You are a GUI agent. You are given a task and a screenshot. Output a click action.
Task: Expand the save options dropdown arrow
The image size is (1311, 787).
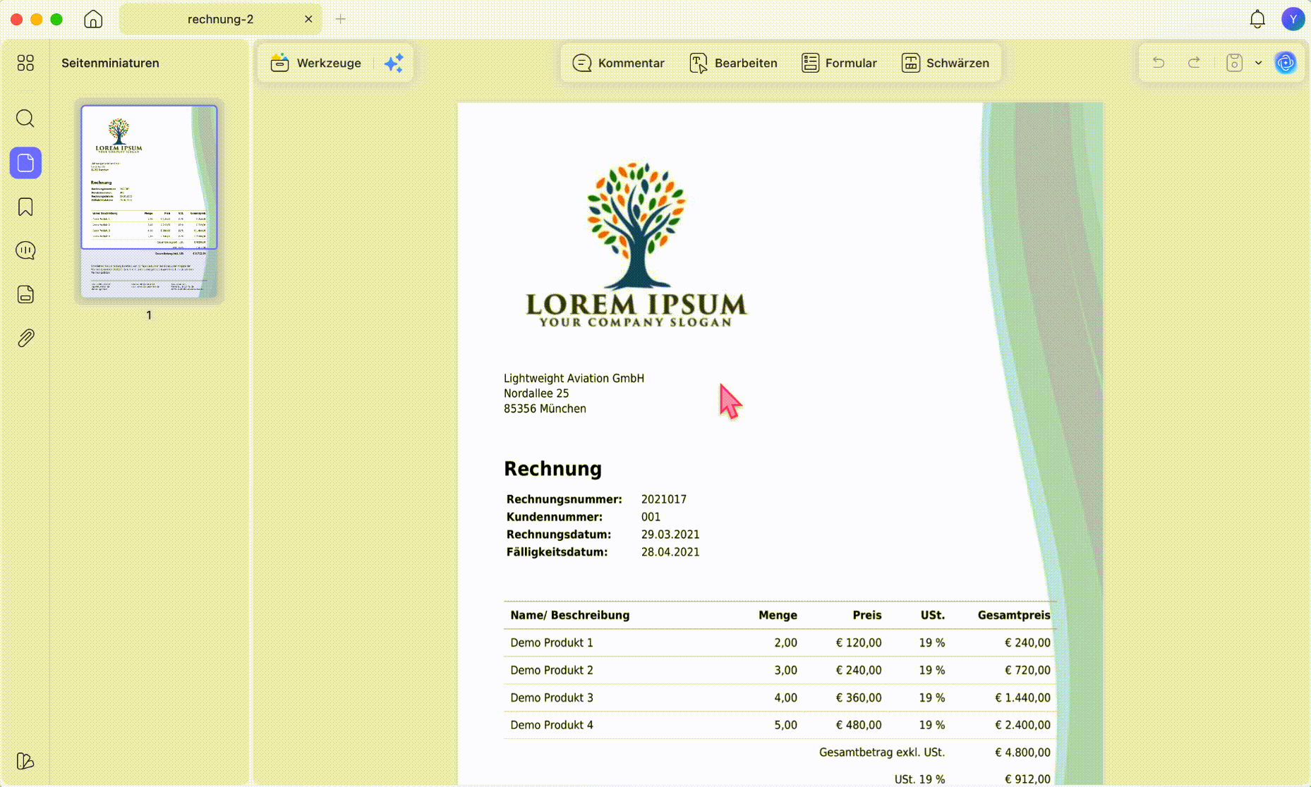tap(1258, 63)
